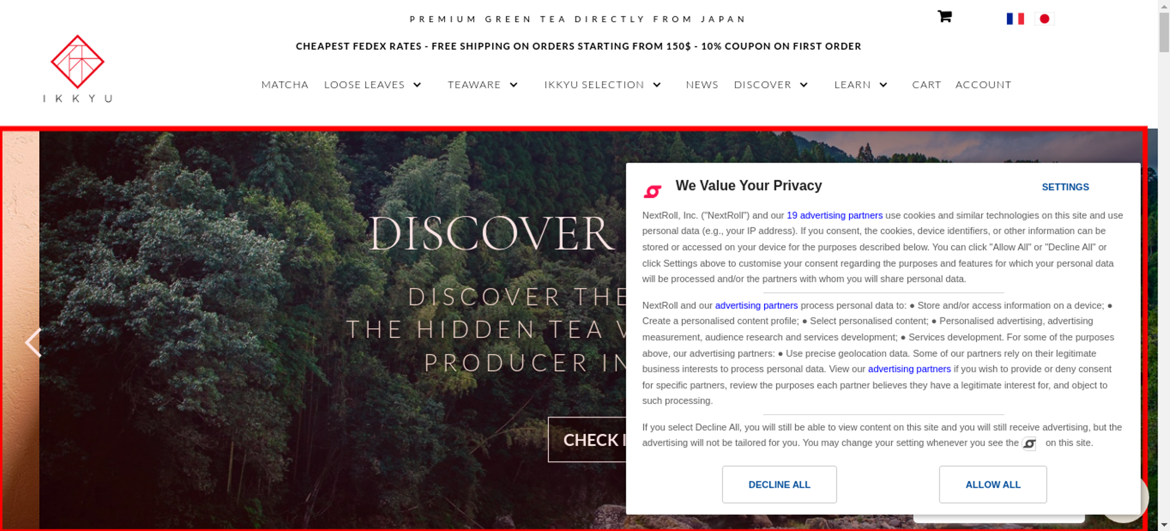Switch to Japanese via the flag icon
This screenshot has height=531, width=1170.
pyautogui.click(x=1044, y=19)
